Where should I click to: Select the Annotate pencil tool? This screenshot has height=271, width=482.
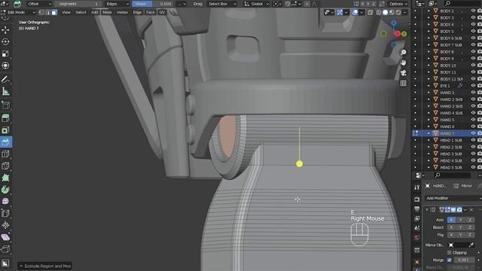pos(5,79)
